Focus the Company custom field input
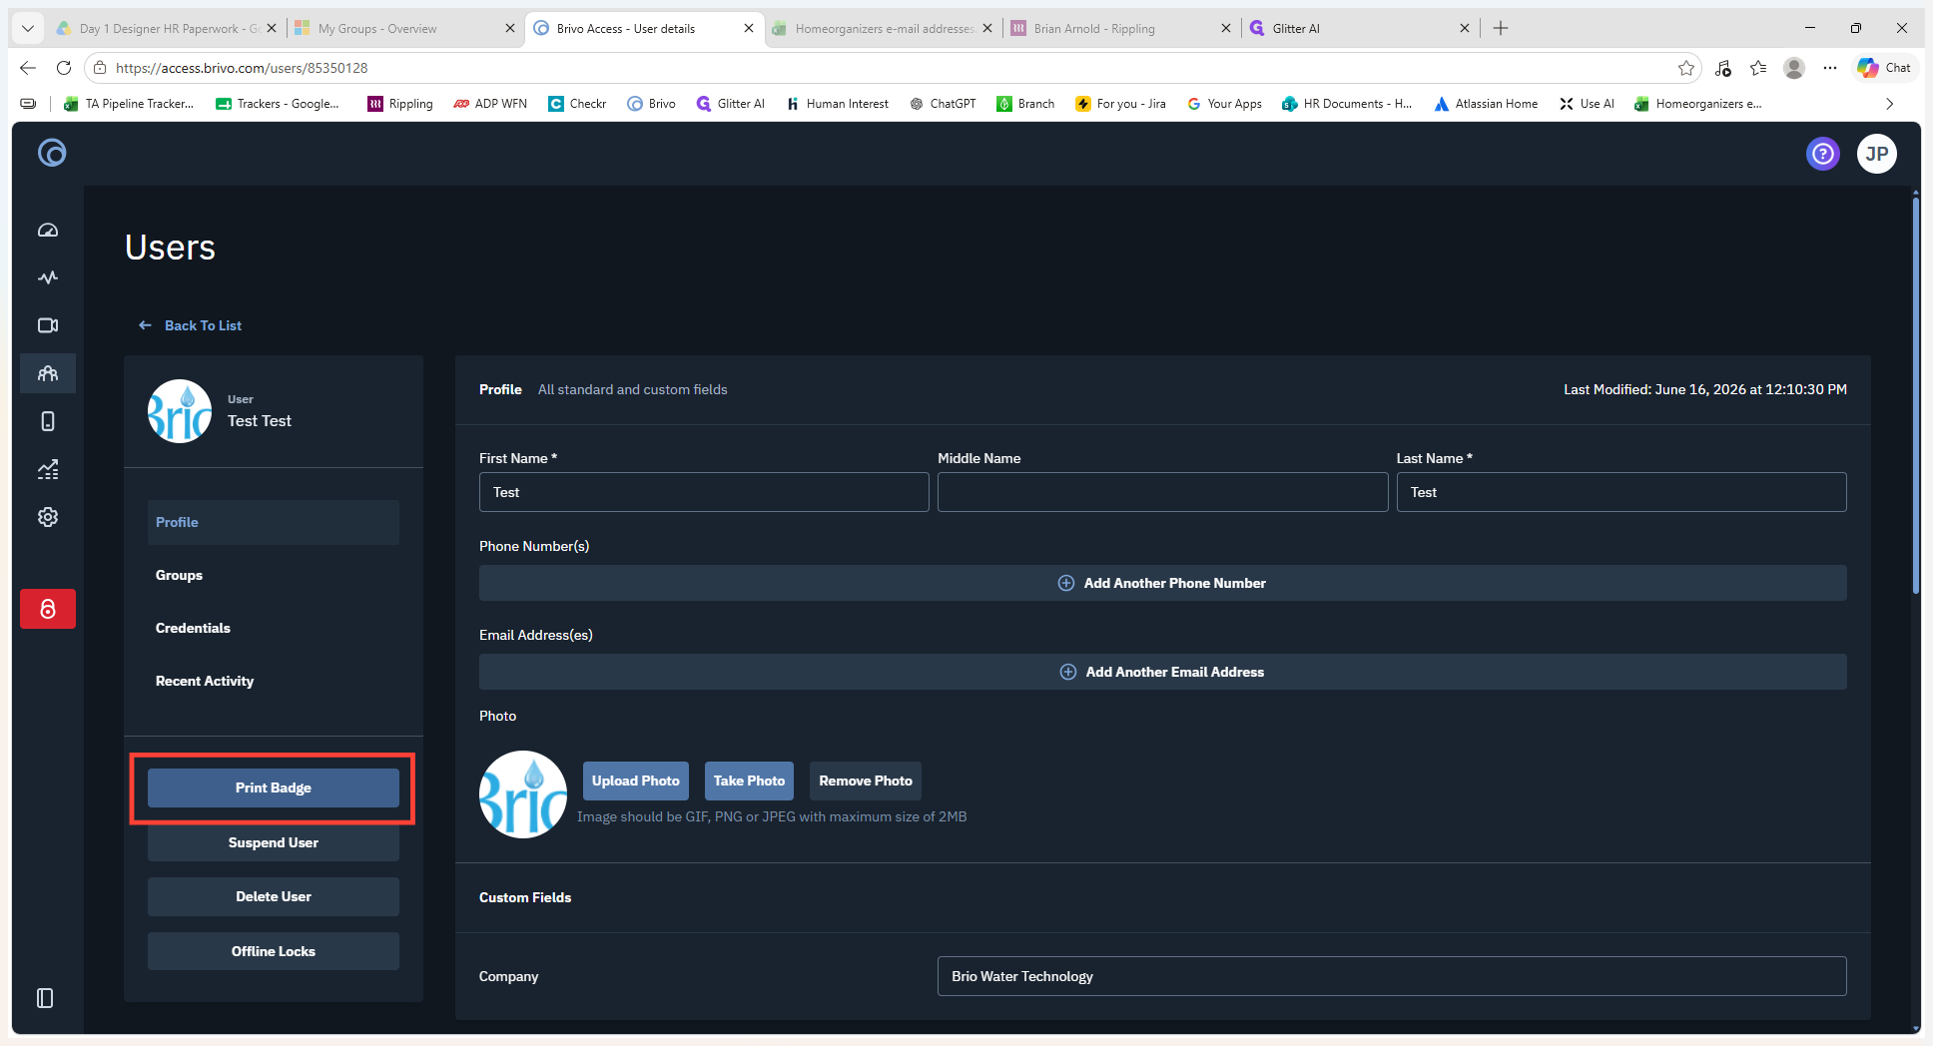The width and height of the screenshot is (1933, 1046). pos(1392,976)
